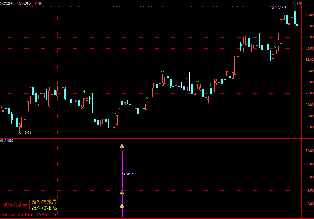This screenshot has width=314, height=219.
Task: Click the diamond icon above the price chart
Action: point(294,3)
